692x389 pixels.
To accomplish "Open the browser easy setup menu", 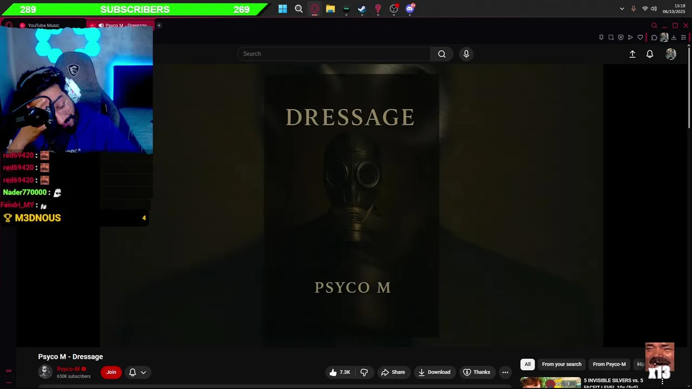I will click(683, 37).
